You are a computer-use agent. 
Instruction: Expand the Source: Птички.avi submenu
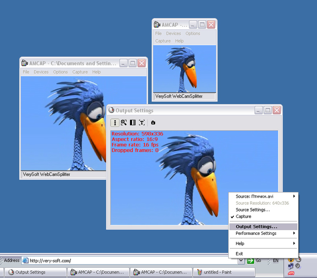click(263, 196)
